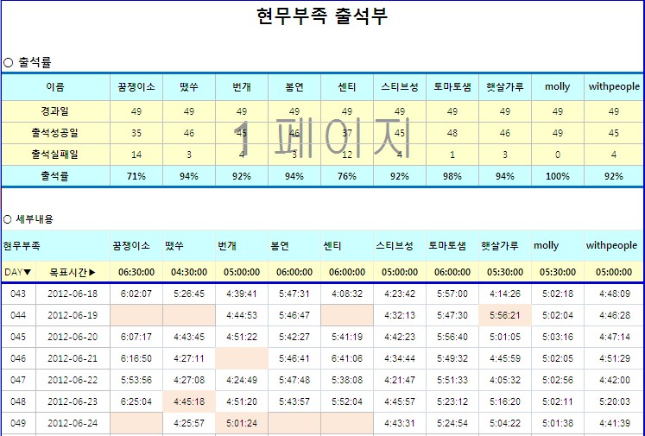This screenshot has height=436, width=645.
Task: Click the time 5:20:03
Action: [x=614, y=401]
